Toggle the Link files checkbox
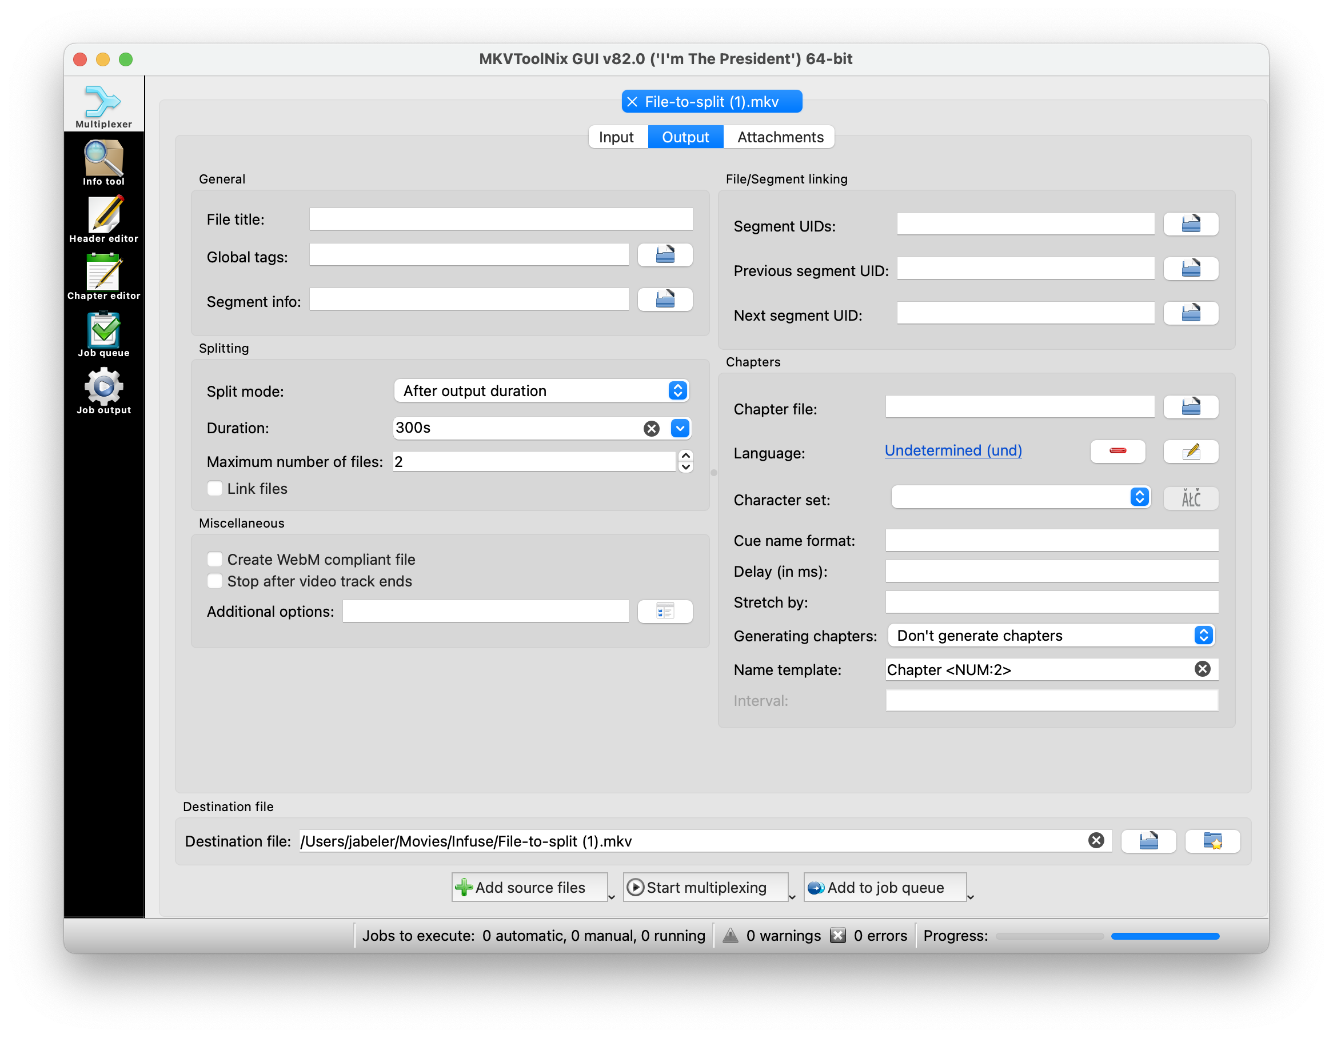 tap(214, 489)
